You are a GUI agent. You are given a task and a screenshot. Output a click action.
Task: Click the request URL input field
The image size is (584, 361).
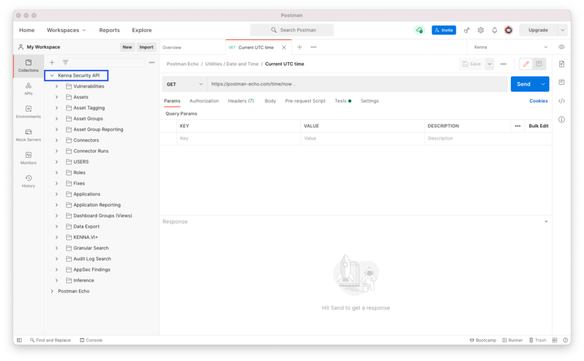coord(358,84)
